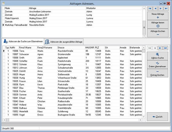The width and height of the screenshot is (172, 132).
Task: Select the Mailing Eurobike 2017 query
Action: pyautogui.click(x=72, y=15)
